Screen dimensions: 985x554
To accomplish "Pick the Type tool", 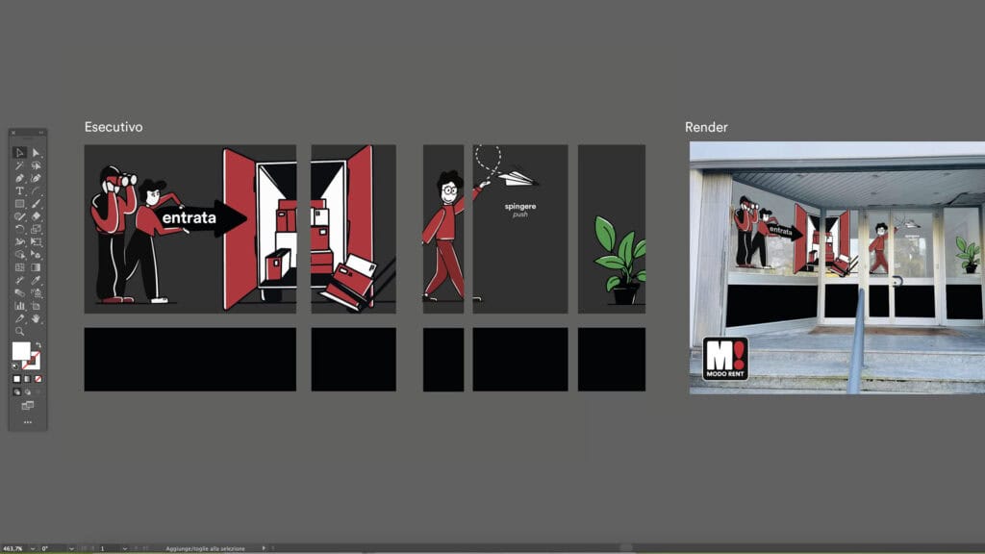I will tap(19, 191).
